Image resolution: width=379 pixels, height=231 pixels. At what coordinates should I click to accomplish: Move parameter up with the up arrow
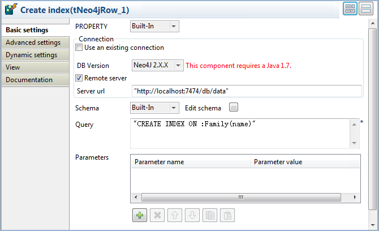tap(176, 215)
